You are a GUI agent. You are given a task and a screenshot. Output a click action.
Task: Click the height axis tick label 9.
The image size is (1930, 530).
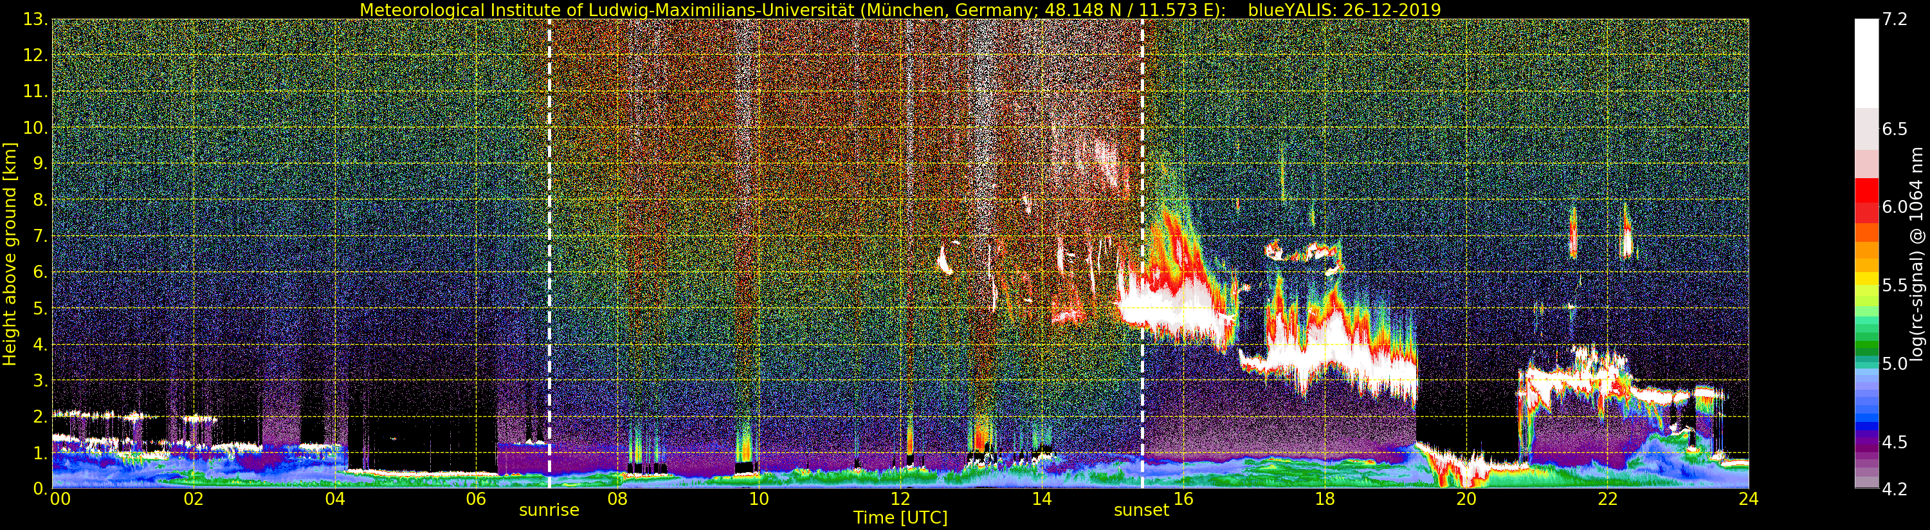coord(41,163)
